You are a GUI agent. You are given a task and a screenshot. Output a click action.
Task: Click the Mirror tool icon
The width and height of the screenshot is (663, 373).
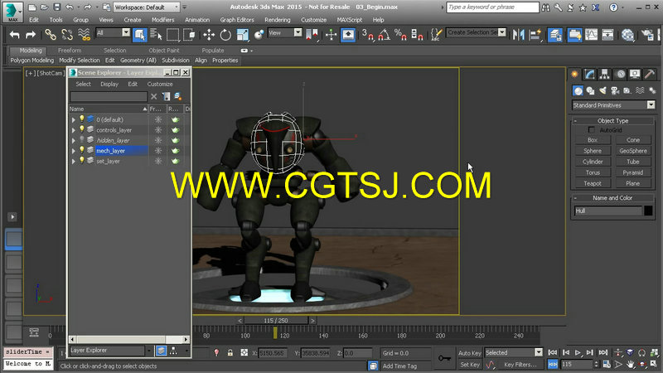click(519, 35)
